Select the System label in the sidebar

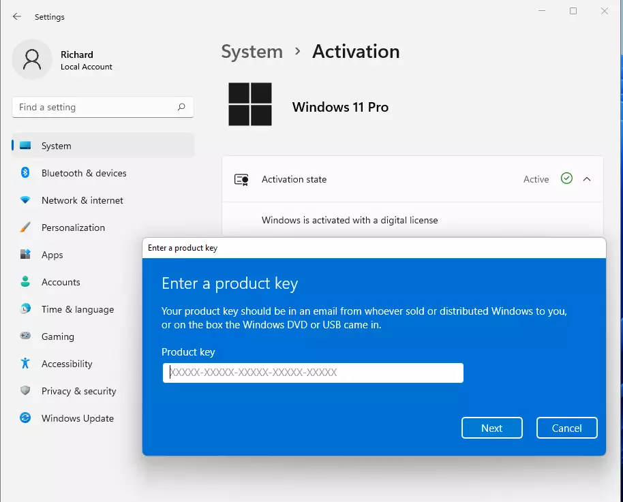pos(57,146)
